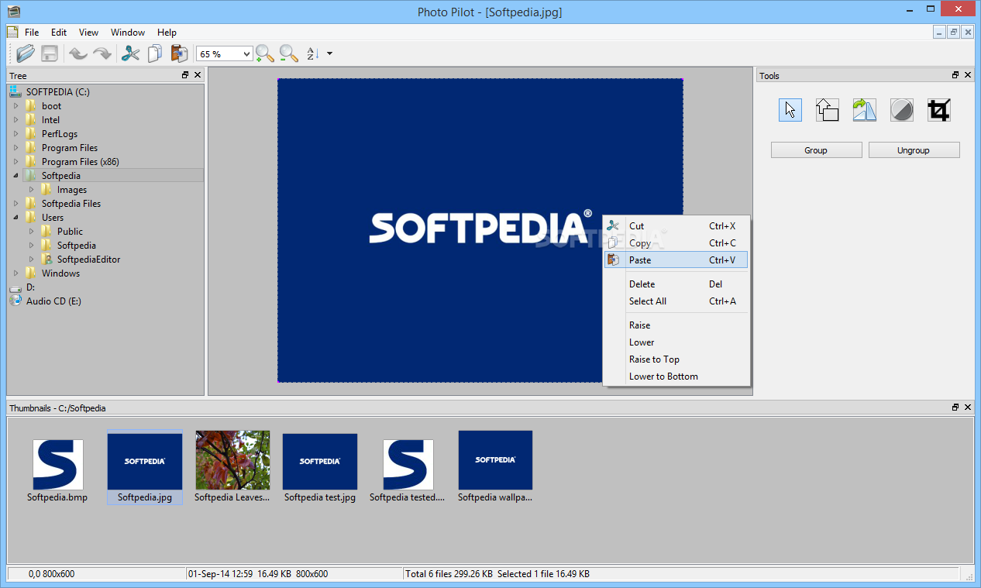Select the Audio CD (E:) drive
Image resolution: width=981 pixels, height=588 pixels.
click(53, 301)
